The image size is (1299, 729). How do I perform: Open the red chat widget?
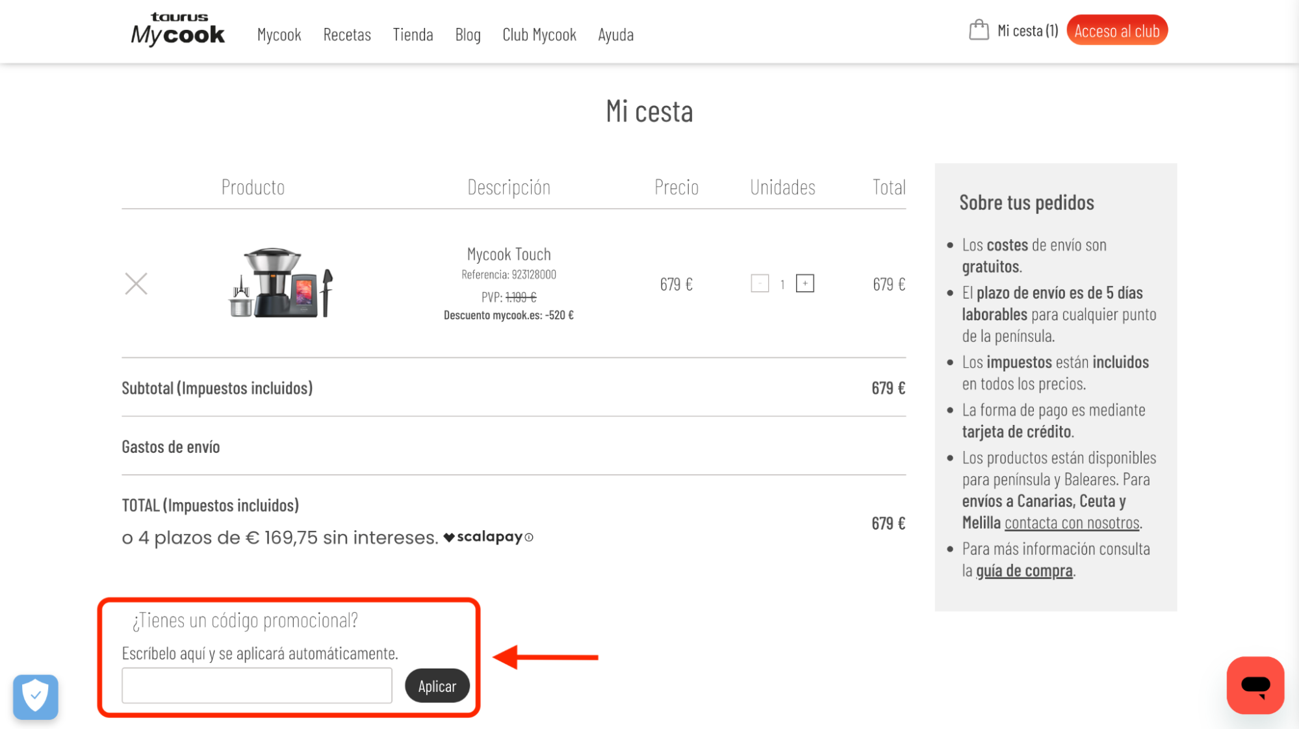pos(1255,685)
